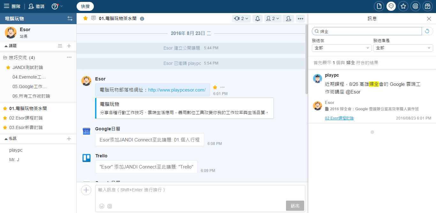Click the Trello avatar icon
The image size is (436, 213).
pyautogui.click(x=86, y=158)
